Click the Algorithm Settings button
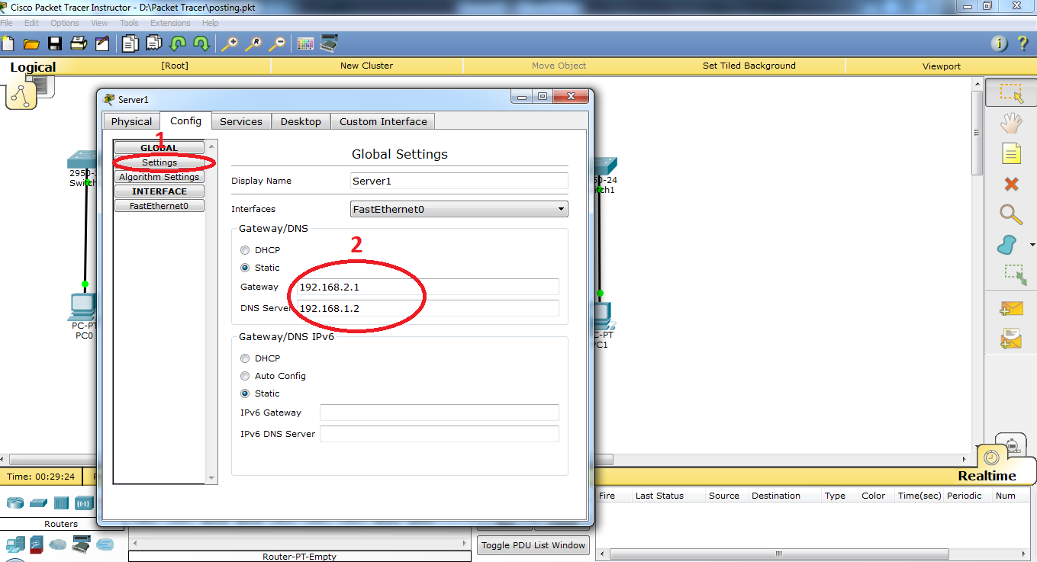 [x=159, y=177]
